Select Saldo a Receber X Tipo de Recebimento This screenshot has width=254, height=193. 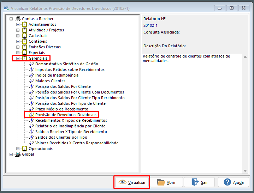(x=71, y=132)
